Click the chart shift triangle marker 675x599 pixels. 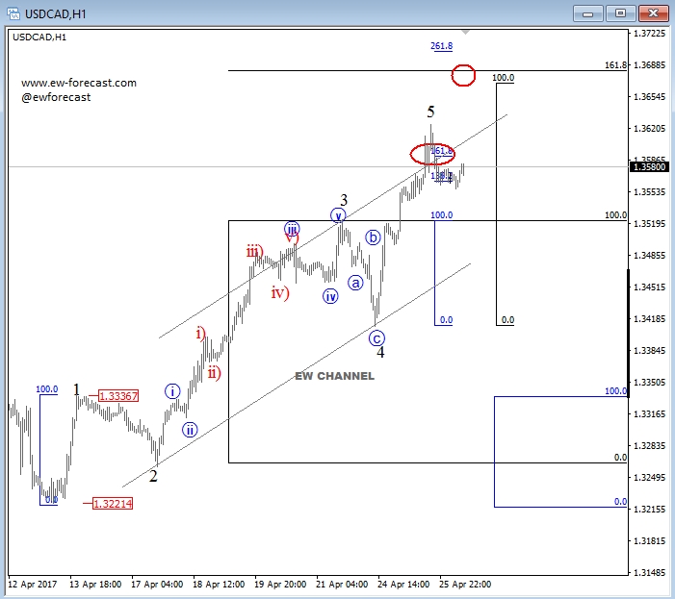(x=465, y=33)
